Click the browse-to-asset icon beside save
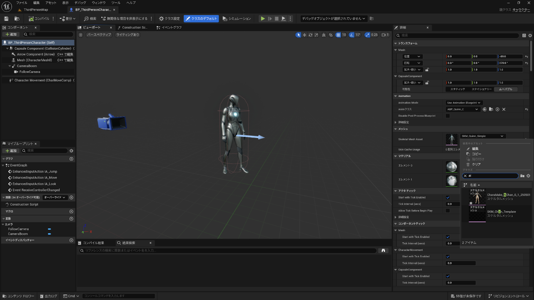Screen dimensions: 534x300 point(17,19)
